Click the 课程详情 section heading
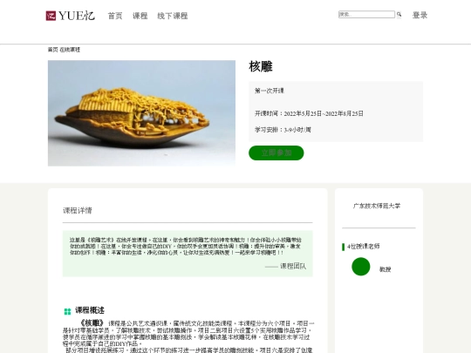Viewport: 471px width, 353px height. coord(78,210)
